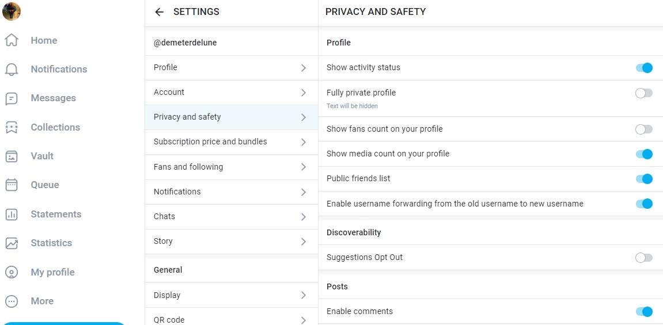Screen dimensions: 663x325
Task: Select Fans and following settings item
Action: point(232,167)
